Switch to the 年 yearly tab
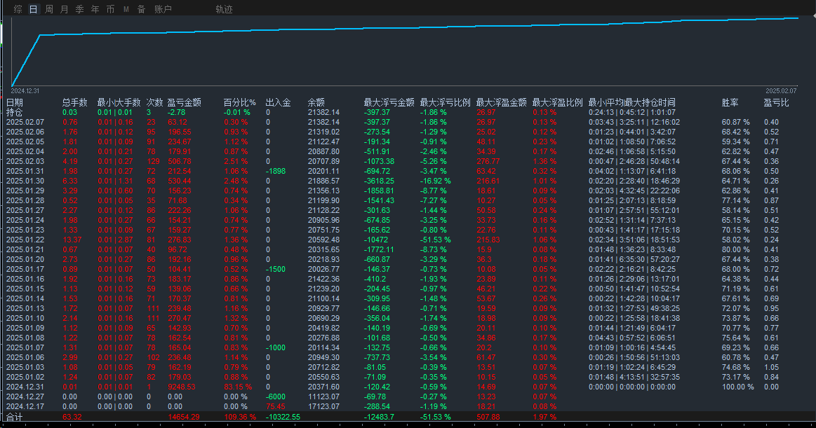816x428 pixels. pos(95,9)
